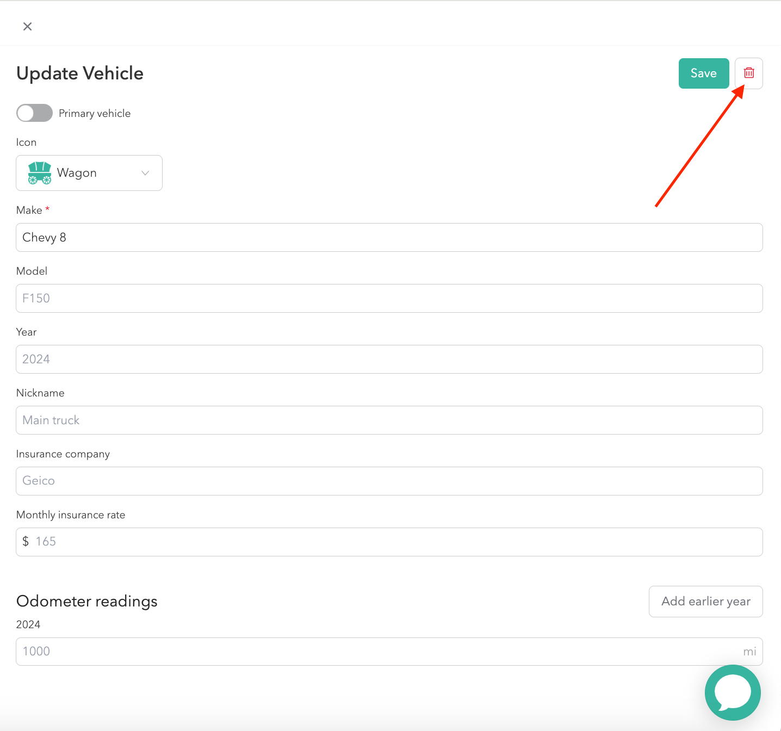Toggle the Primary vehicle switch
This screenshot has width=781, height=731.
pyautogui.click(x=34, y=113)
